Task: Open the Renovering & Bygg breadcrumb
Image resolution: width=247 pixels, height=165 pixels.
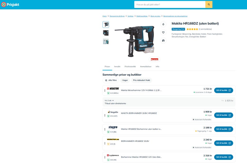Action: (x=117, y=16)
